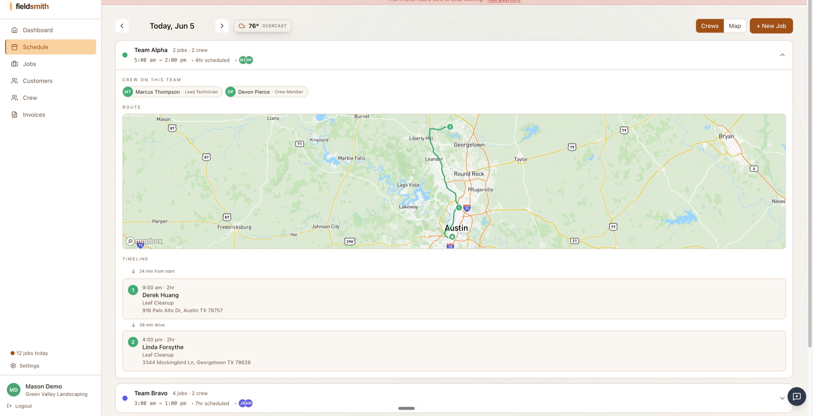The image size is (813, 416).
Task: Click the 24 min from start label
Action: (157, 271)
